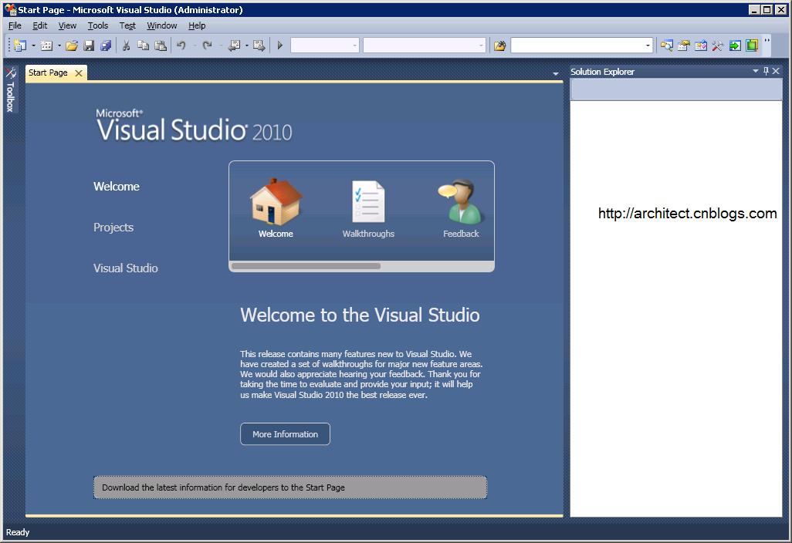Screen dimensions: 792x543
Task: Select the Projects link on Start Page
Action: (x=113, y=228)
